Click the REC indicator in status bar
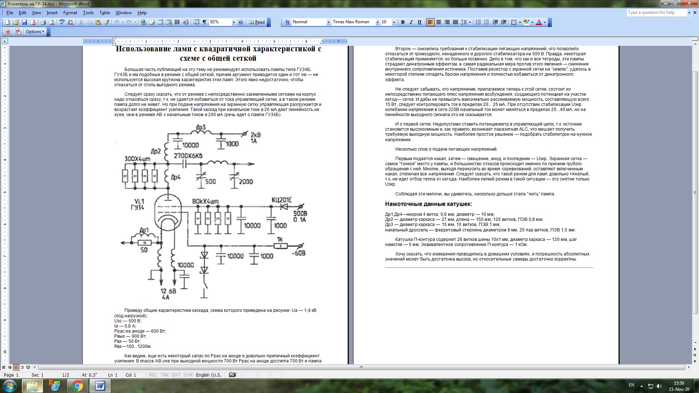 [153, 375]
